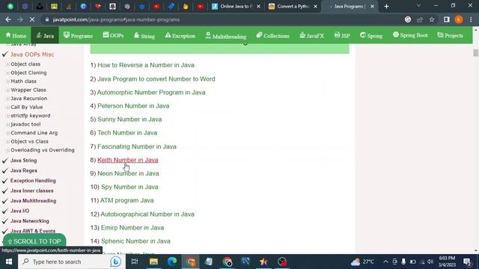
Task: Open the Multithreading nav item
Action: (x=226, y=36)
